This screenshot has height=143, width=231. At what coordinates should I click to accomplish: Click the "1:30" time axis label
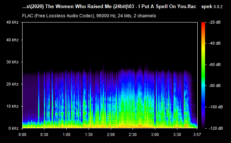[89, 135]
